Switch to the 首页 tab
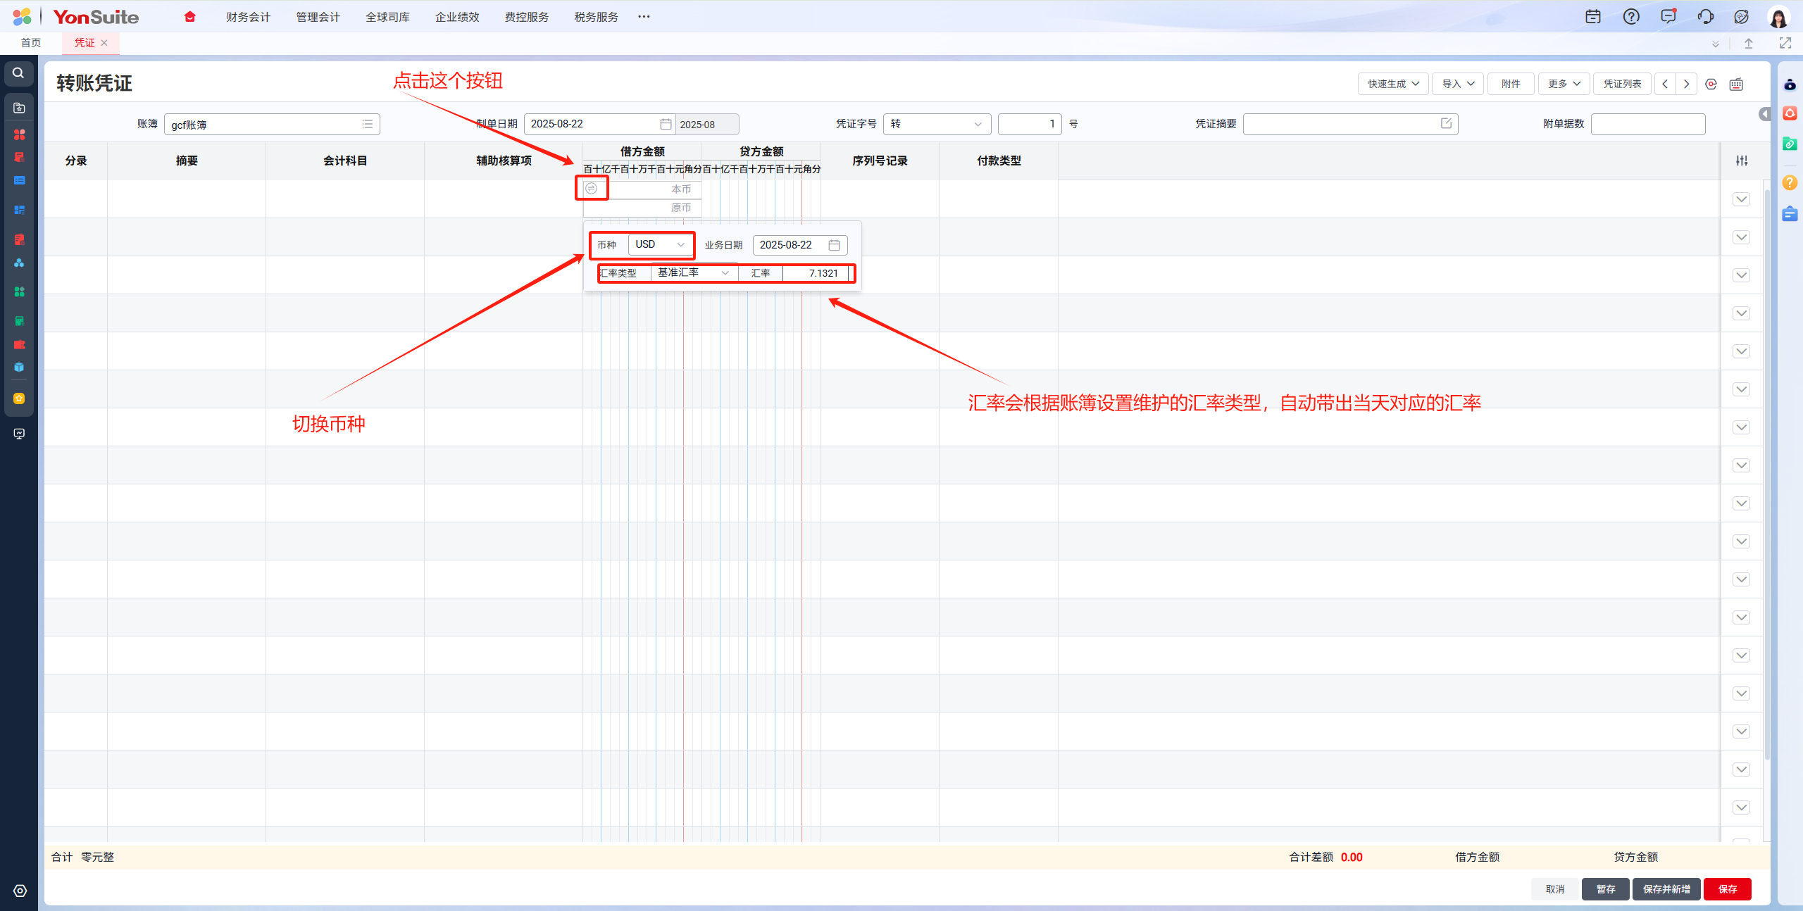This screenshot has height=911, width=1803. pos(31,43)
